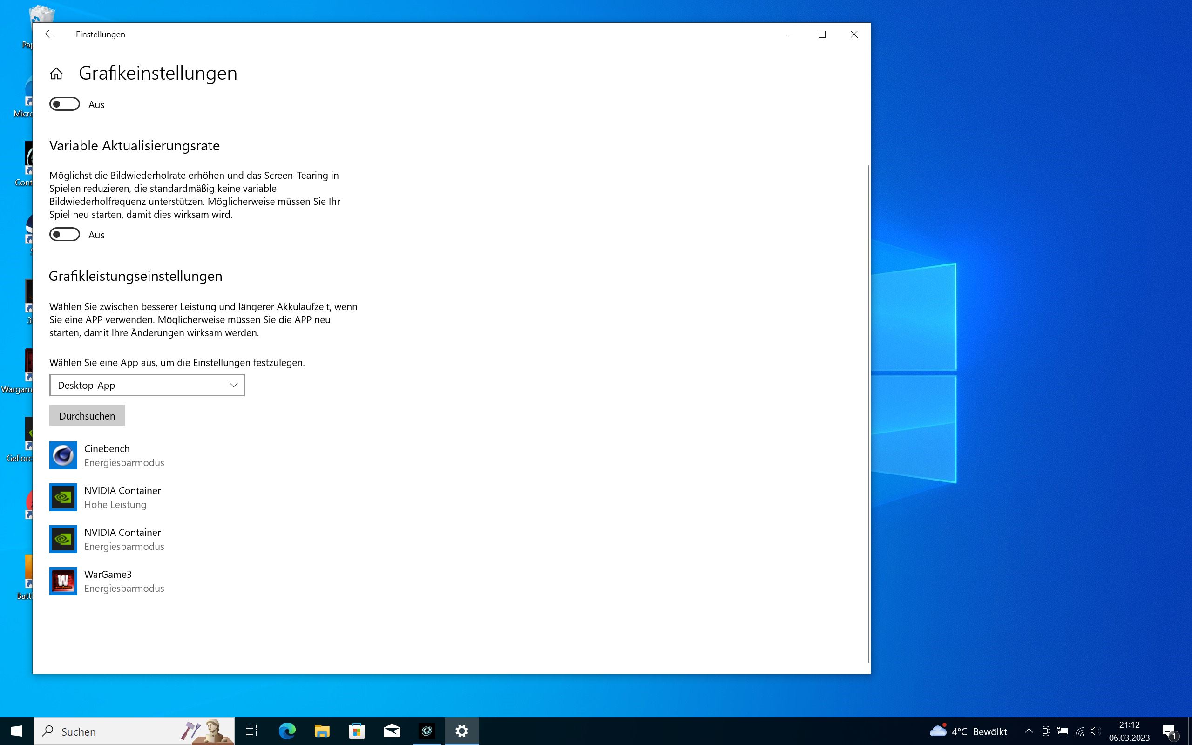1192x745 pixels.
Task: Click the settings window vertical scrollbar
Action: 868,414
